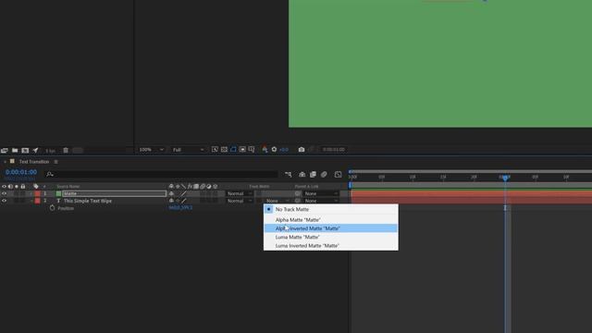Open the track matte None dropdown for text layer
592x333 pixels.
tap(277, 201)
